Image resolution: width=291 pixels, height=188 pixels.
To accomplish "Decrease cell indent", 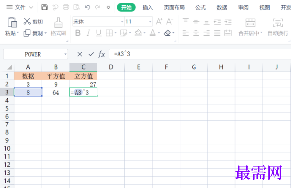I will coord(217,22).
